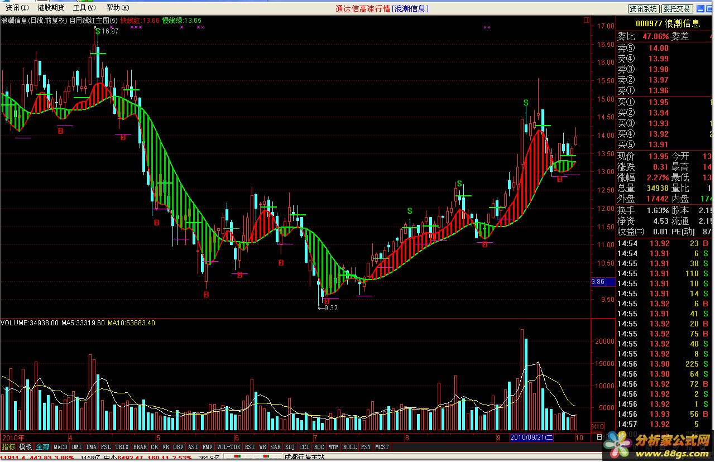
Task: Click the 买⑤ 13.91 bid row
Action: coord(665,145)
